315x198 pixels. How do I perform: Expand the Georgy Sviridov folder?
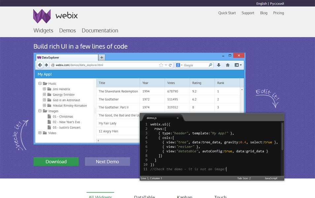[x=44, y=94]
